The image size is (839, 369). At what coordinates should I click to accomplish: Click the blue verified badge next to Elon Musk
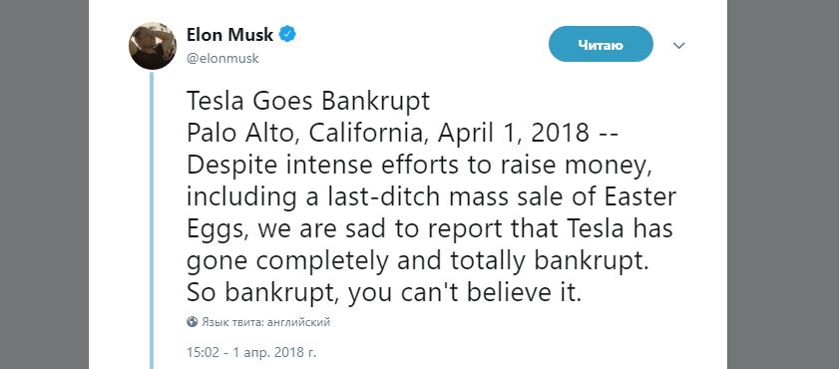click(x=289, y=35)
